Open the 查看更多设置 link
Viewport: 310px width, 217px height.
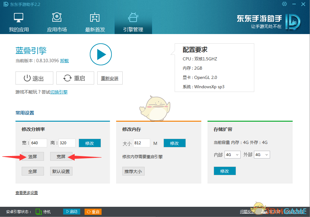pos(27,193)
